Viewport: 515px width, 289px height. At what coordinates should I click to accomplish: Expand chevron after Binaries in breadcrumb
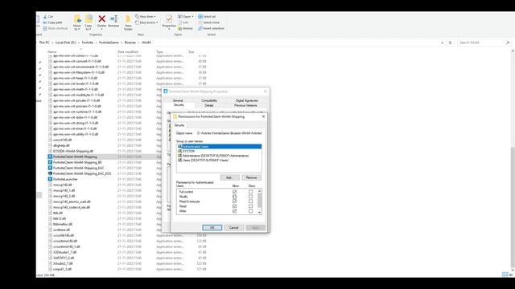pos(139,43)
